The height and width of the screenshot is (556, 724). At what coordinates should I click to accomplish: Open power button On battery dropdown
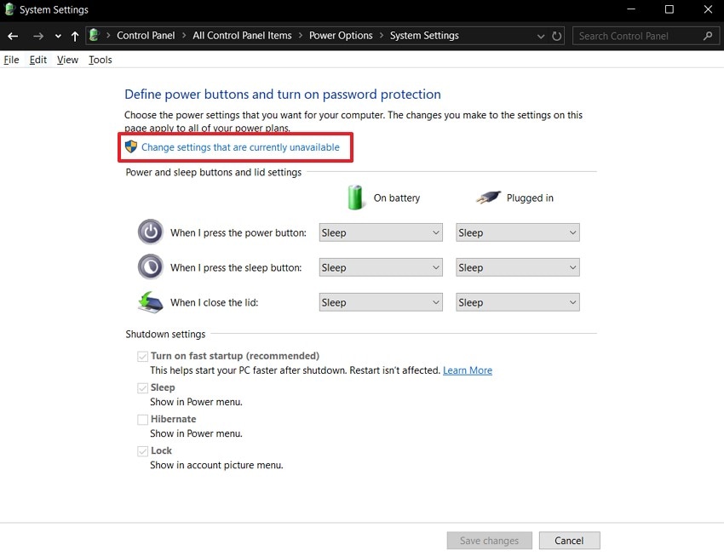[x=381, y=232]
